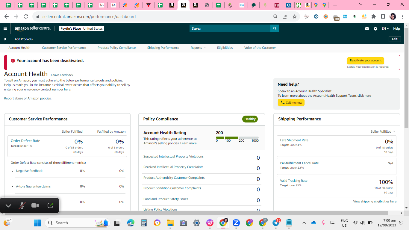Expand the Reports dropdown menu
409x230 pixels.
(198, 48)
